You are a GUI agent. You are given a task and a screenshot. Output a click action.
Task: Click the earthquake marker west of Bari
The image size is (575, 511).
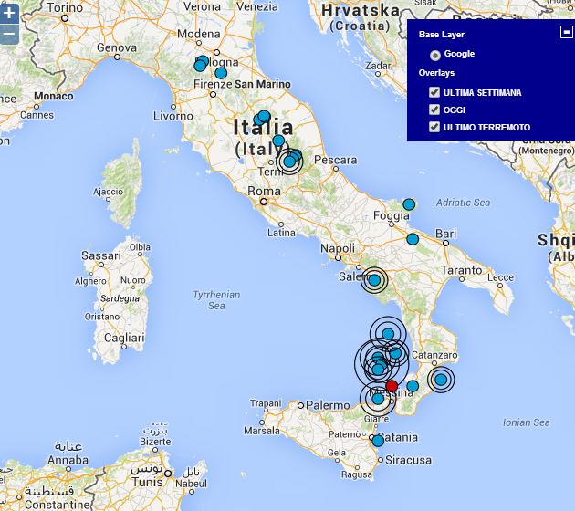(413, 239)
